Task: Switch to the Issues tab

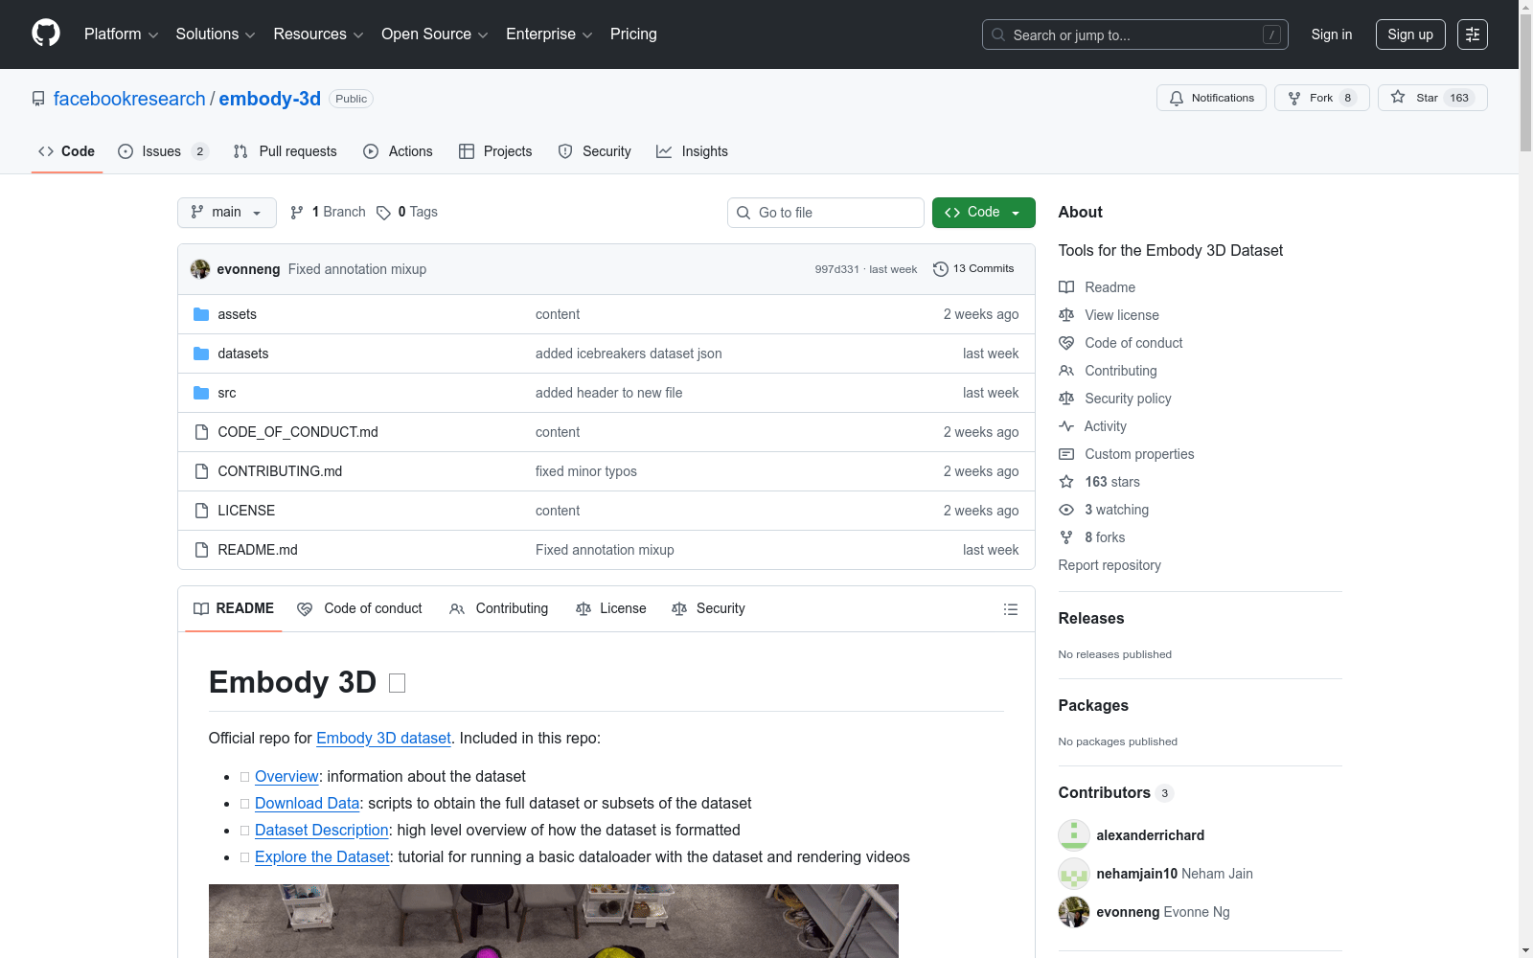Action: [163, 151]
